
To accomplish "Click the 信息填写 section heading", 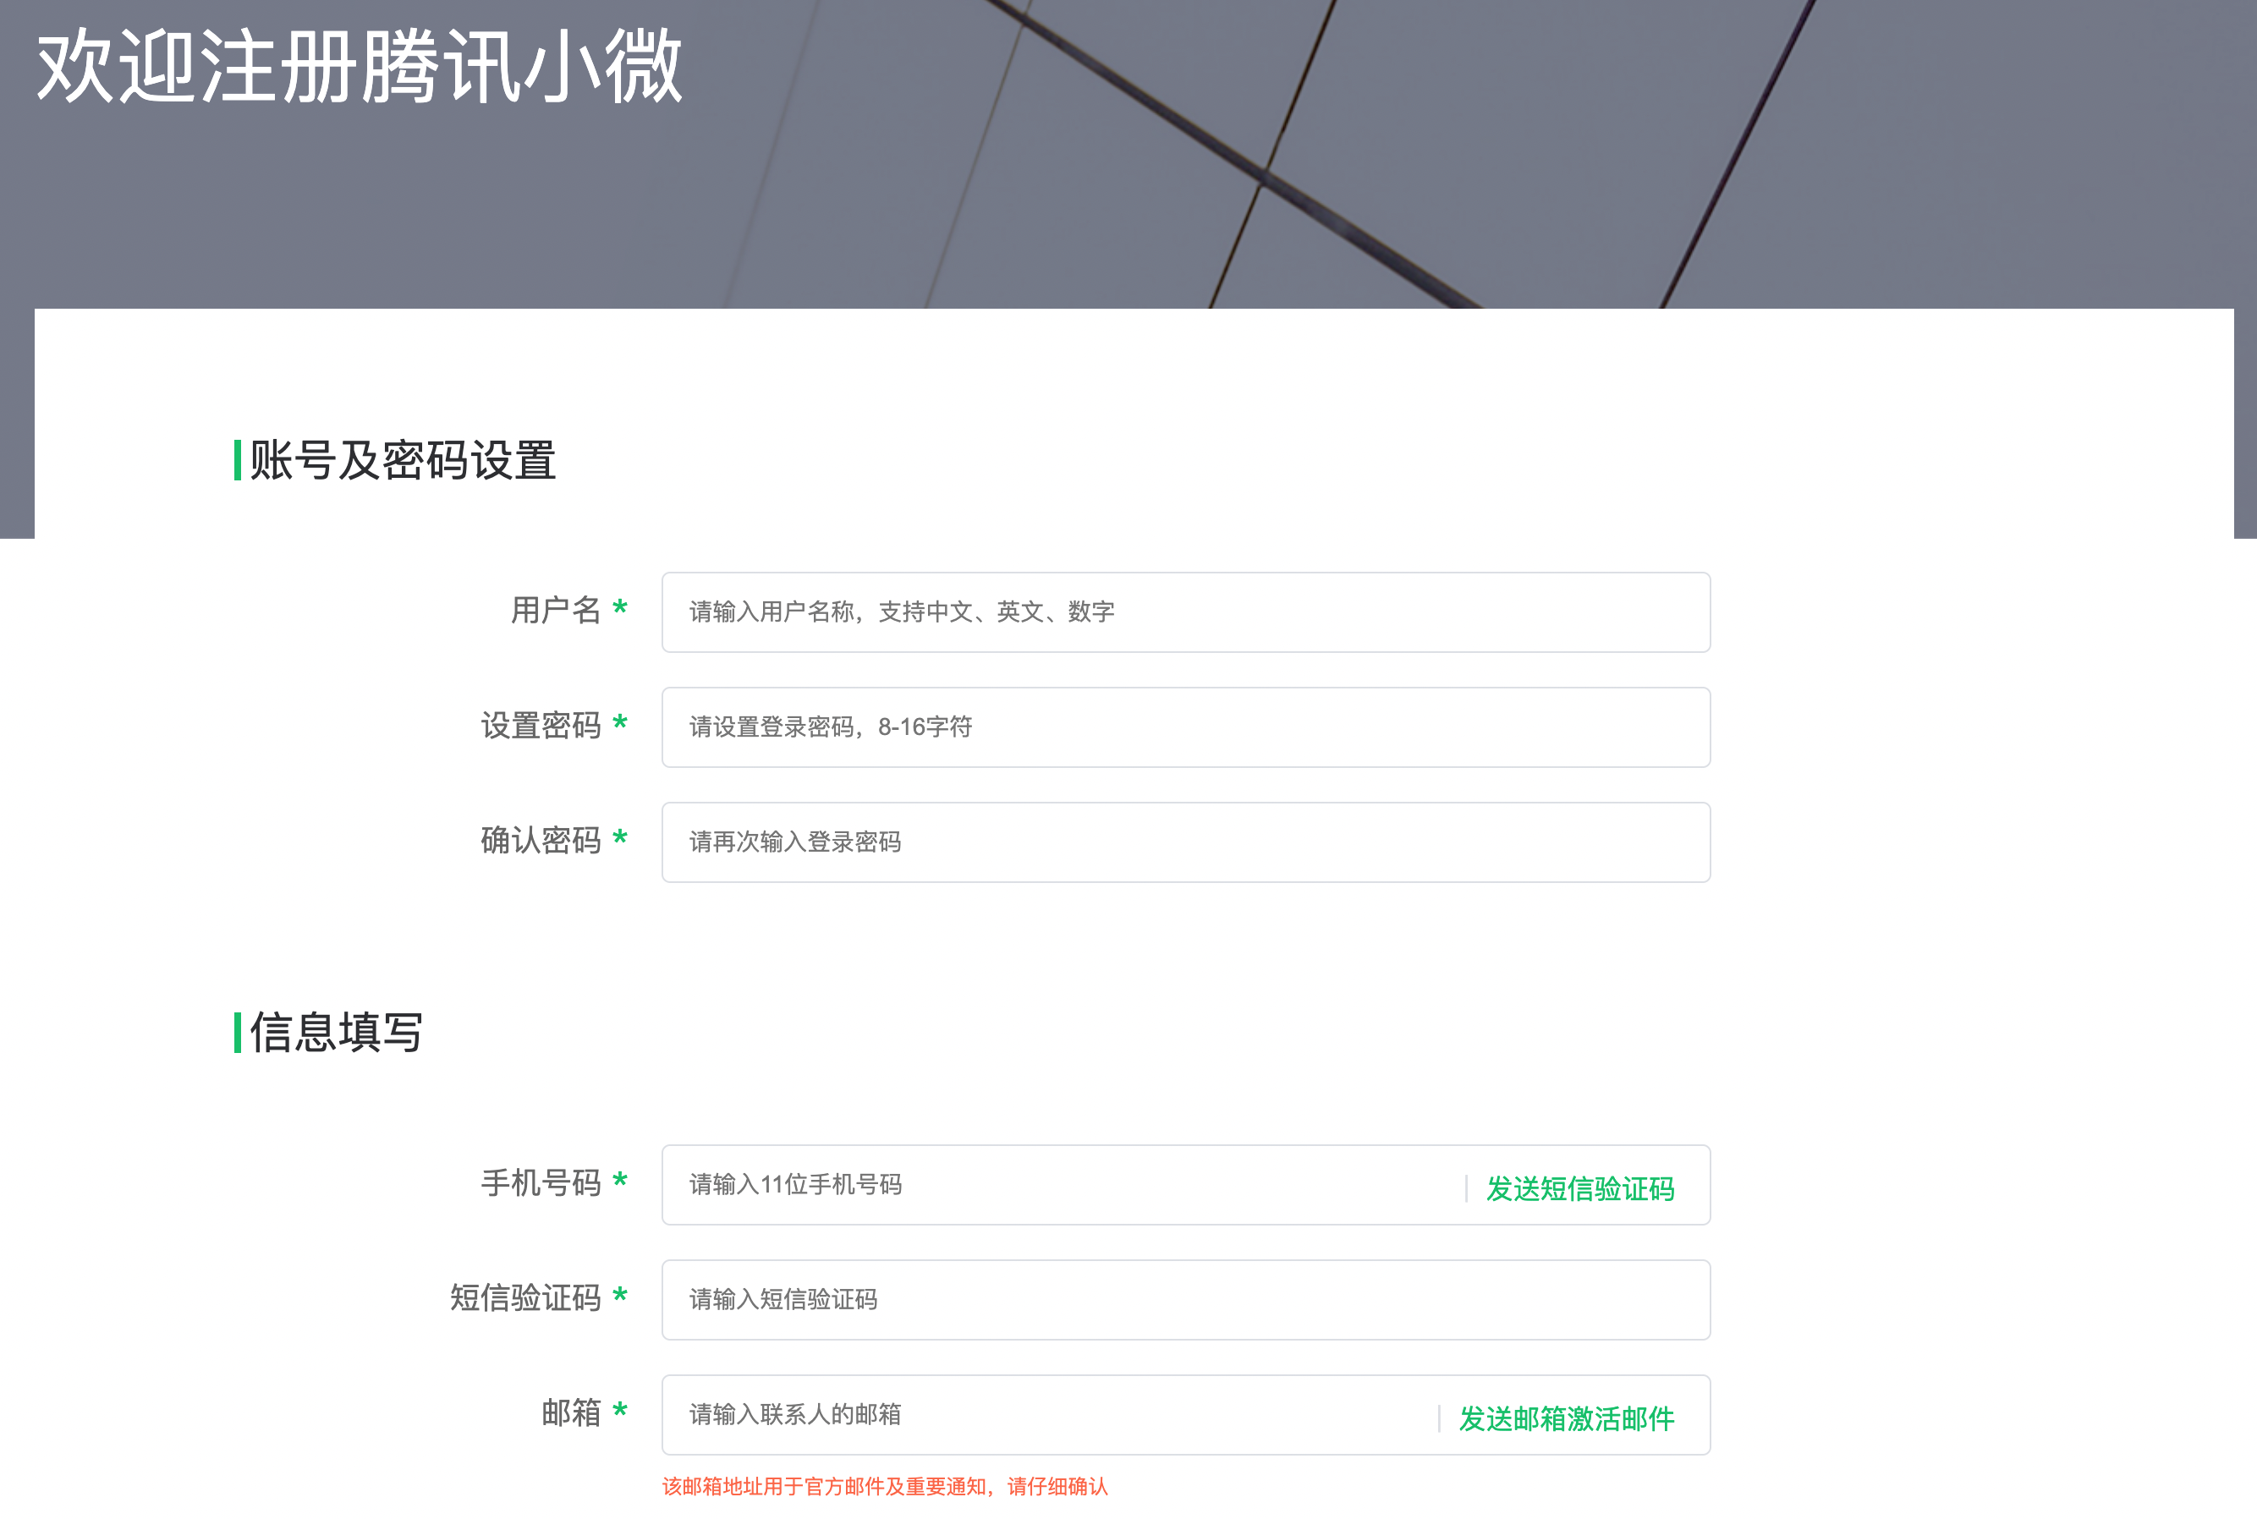I will (x=336, y=1033).
